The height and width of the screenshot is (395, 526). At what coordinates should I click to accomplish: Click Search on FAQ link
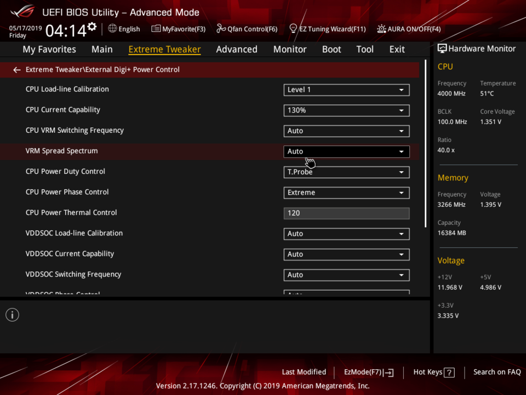[497, 372]
